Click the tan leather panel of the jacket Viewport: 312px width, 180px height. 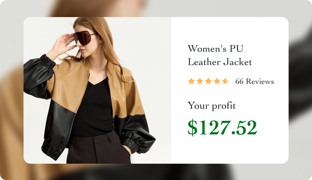point(68,83)
